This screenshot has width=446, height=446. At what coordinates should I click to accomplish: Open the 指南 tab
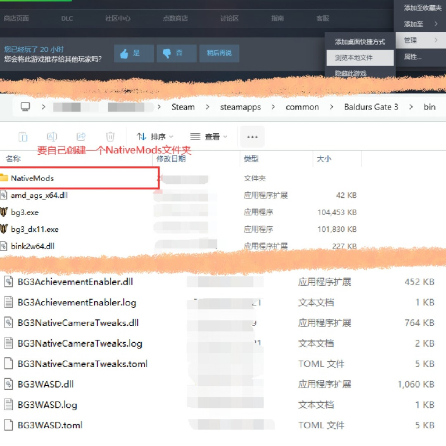pos(278,19)
